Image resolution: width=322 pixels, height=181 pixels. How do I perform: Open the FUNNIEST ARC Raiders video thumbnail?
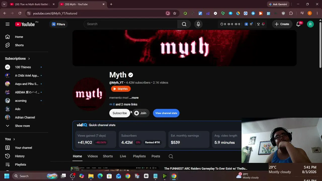(116, 168)
